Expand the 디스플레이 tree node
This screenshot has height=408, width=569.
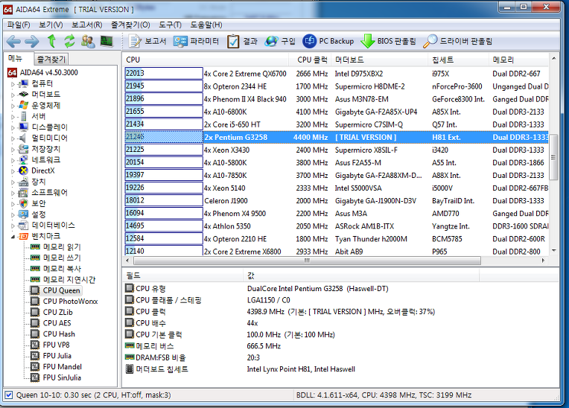pos(13,127)
